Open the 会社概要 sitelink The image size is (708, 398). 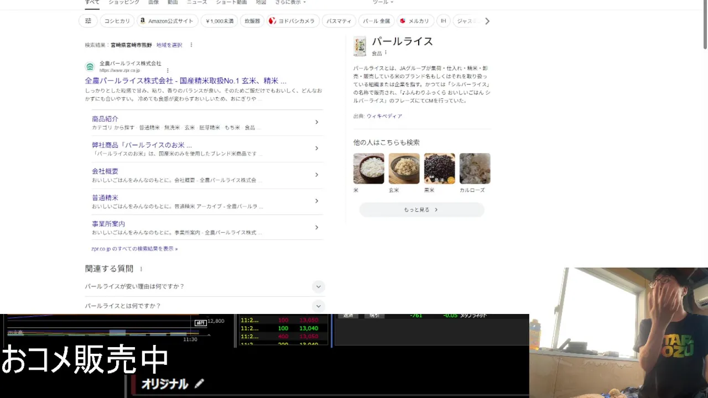(105, 171)
